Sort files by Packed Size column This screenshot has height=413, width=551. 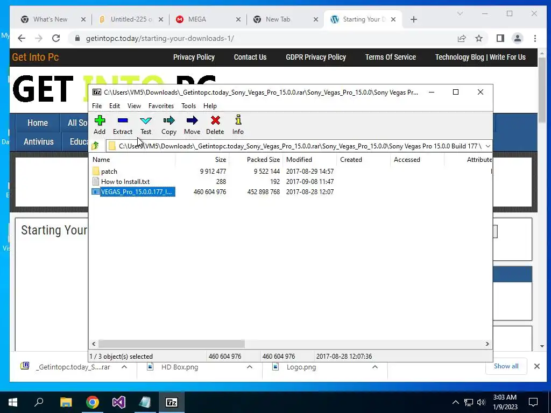click(256, 159)
